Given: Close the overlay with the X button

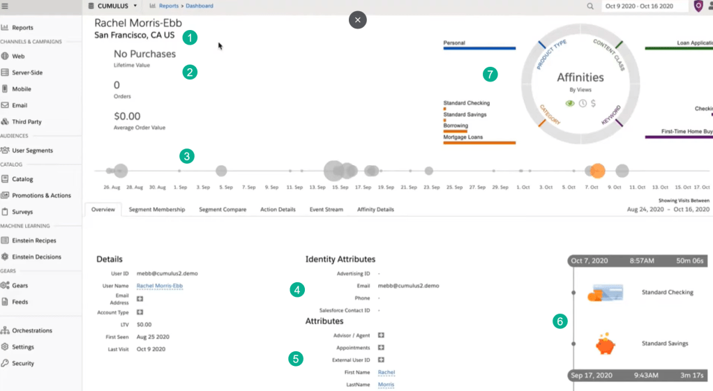Looking at the screenshot, I should (357, 20).
